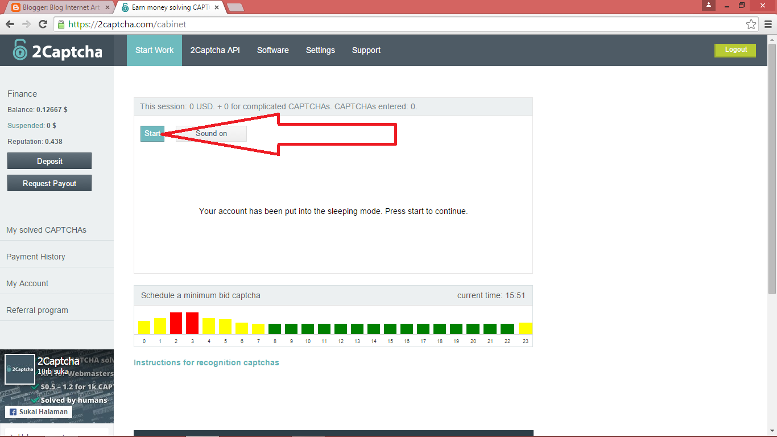The width and height of the screenshot is (777, 437).
Task: Click the Chrome user profile icon
Action: [709, 5]
